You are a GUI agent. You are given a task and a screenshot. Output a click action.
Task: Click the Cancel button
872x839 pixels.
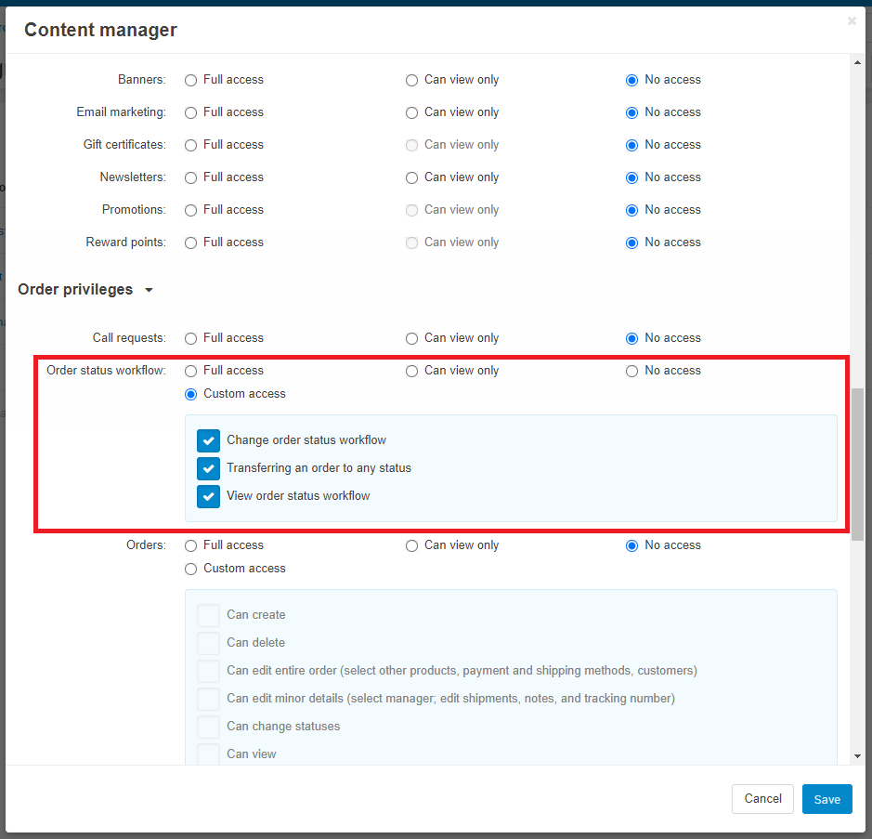762,799
